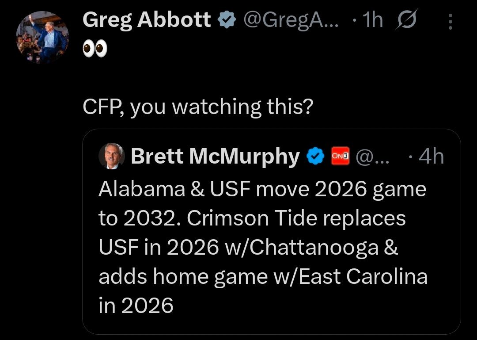The image size is (477, 340).
Task: Click the 1h post timestamp
Action: pos(371,20)
